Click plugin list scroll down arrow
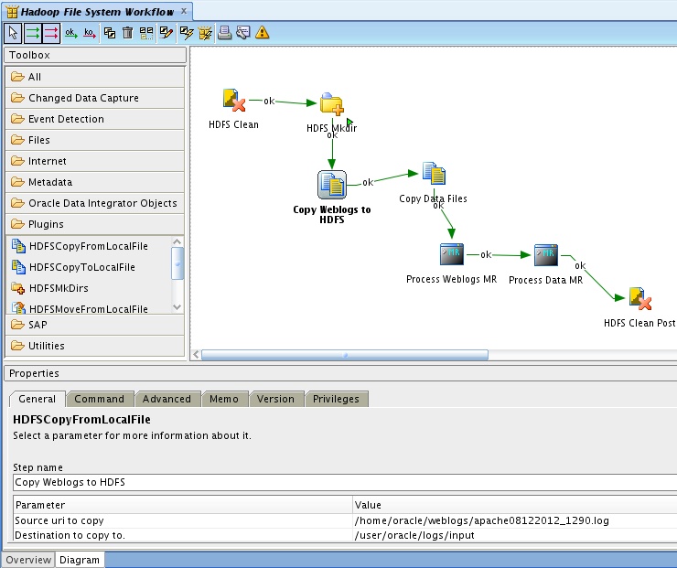This screenshot has width=677, height=568. [x=177, y=307]
